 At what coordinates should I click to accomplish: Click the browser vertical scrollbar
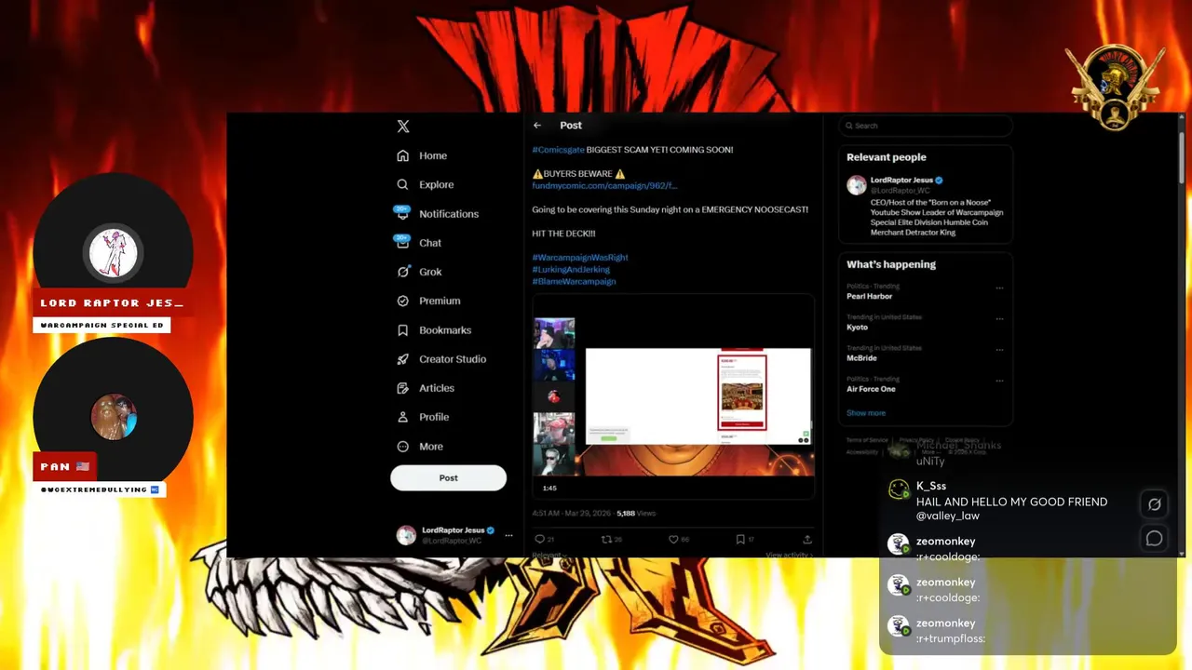coord(1183,157)
